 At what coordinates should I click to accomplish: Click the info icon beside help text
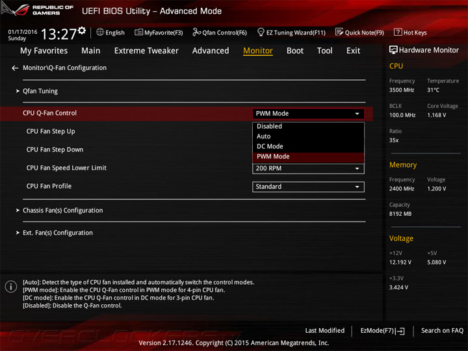pyautogui.click(x=11, y=287)
